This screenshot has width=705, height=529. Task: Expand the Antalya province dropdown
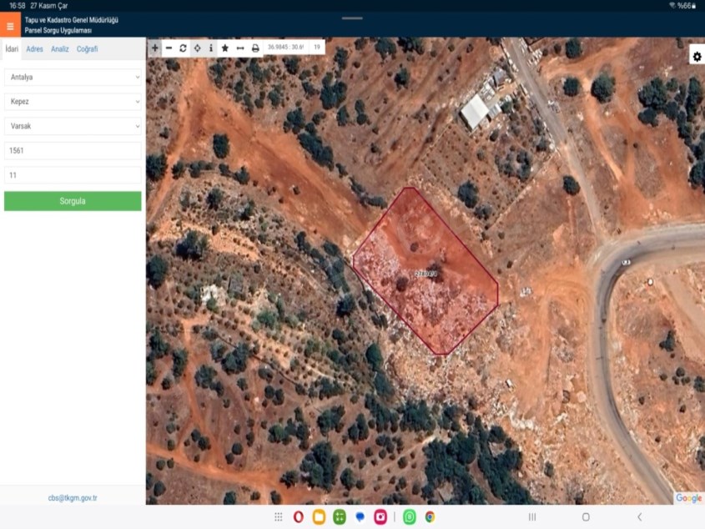73,77
